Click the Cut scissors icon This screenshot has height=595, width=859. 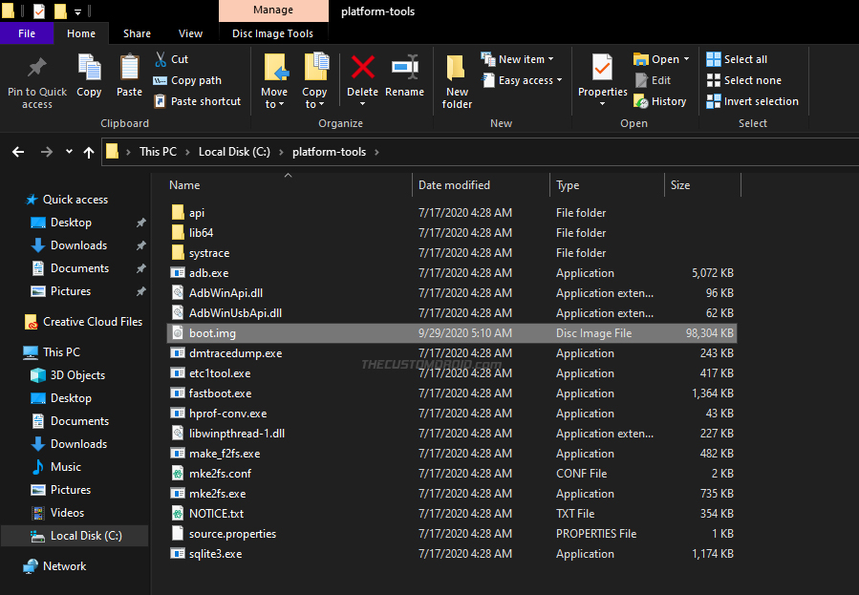159,59
